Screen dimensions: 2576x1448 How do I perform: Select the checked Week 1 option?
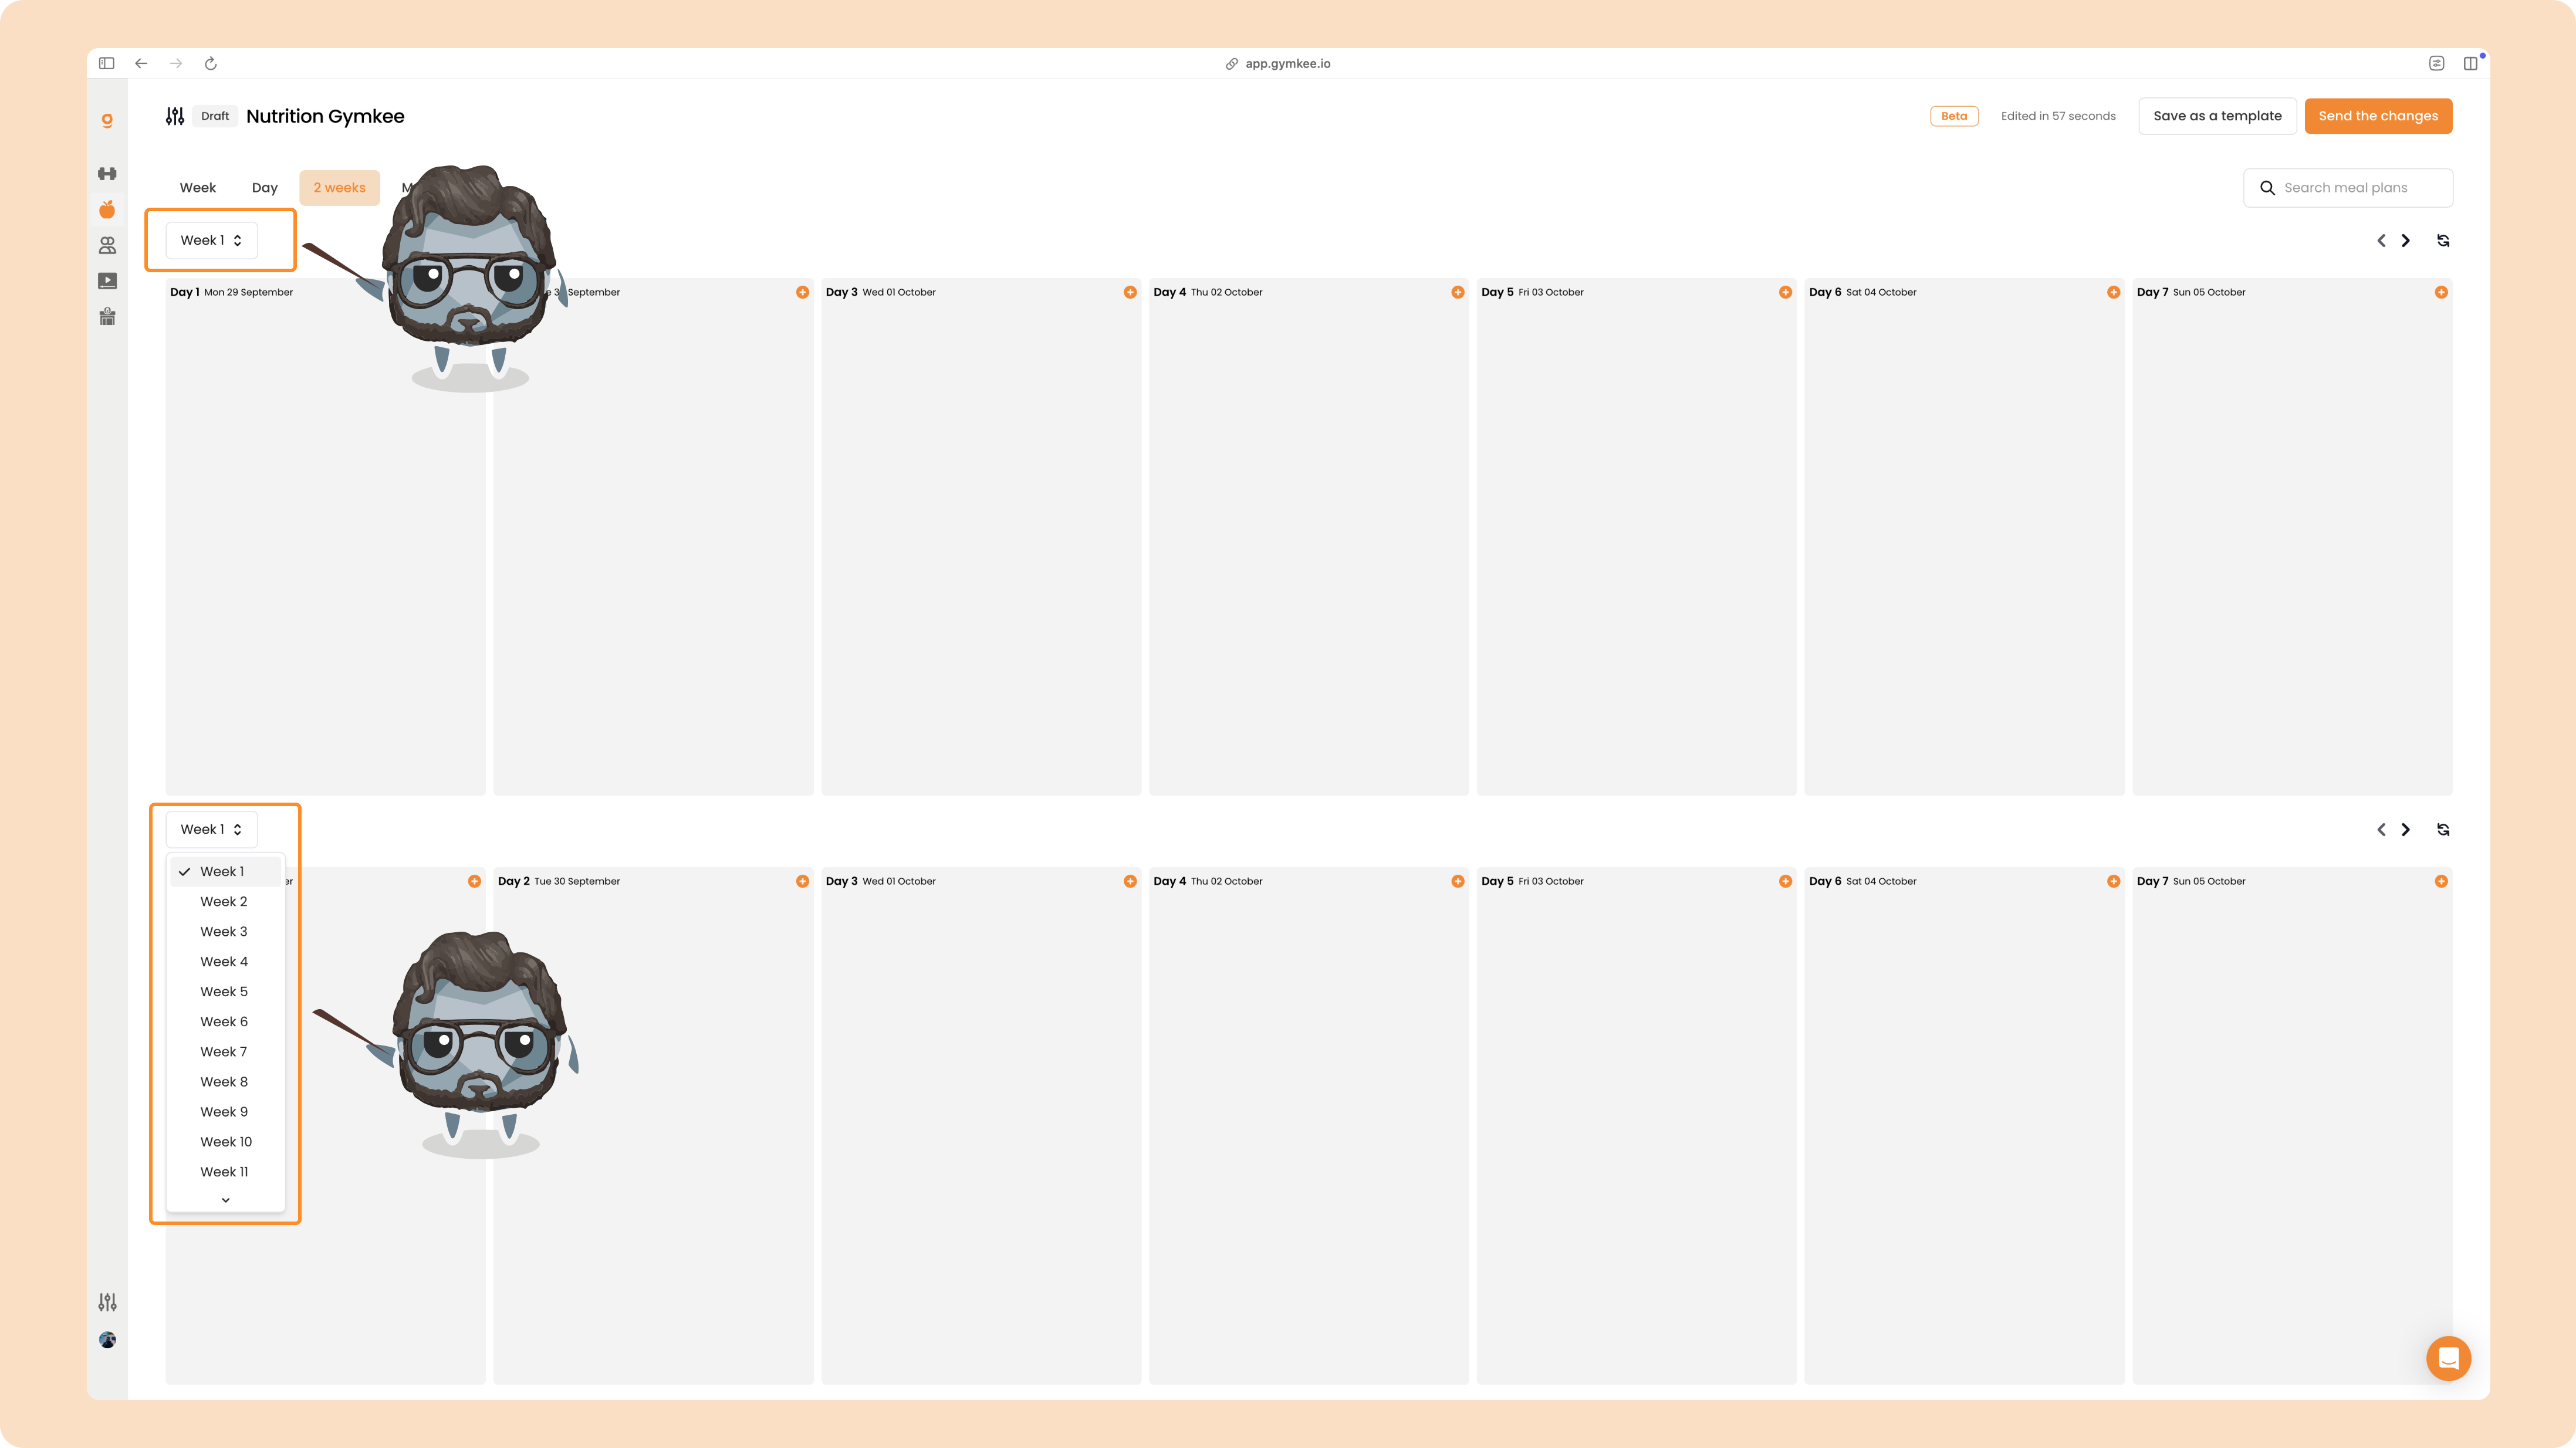226,871
